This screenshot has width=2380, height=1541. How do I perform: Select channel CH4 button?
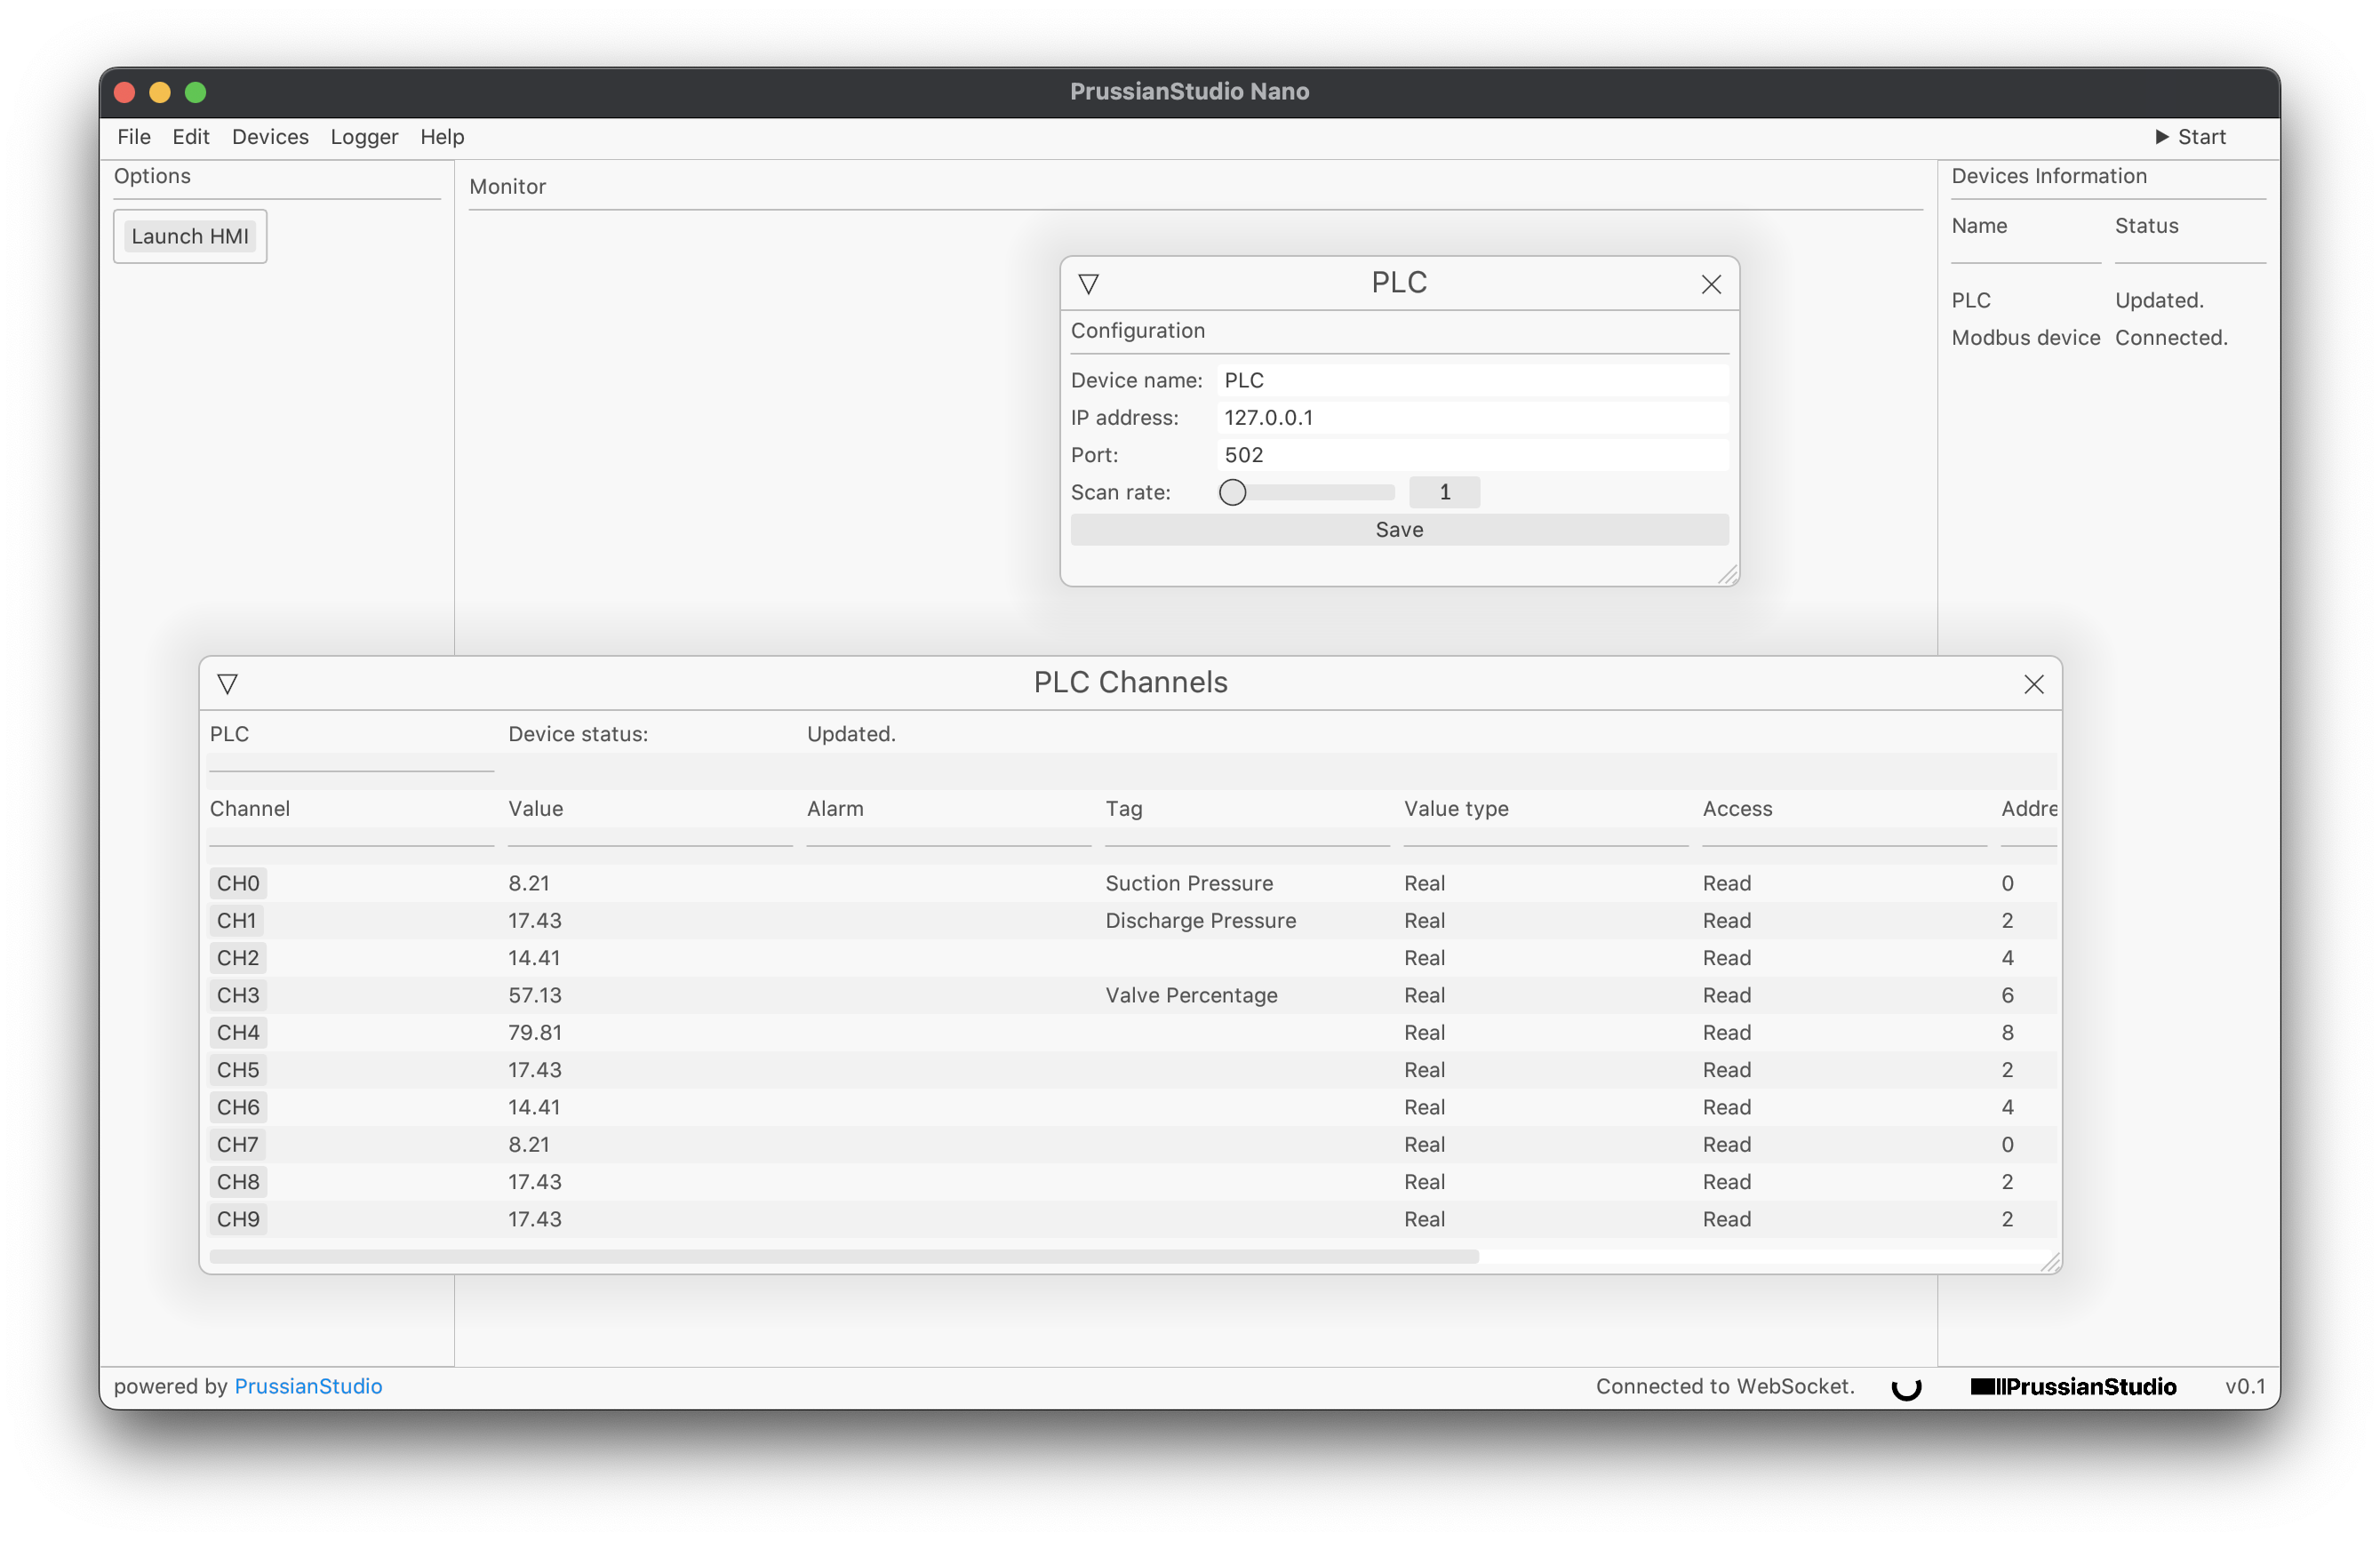(x=238, y=1032)
